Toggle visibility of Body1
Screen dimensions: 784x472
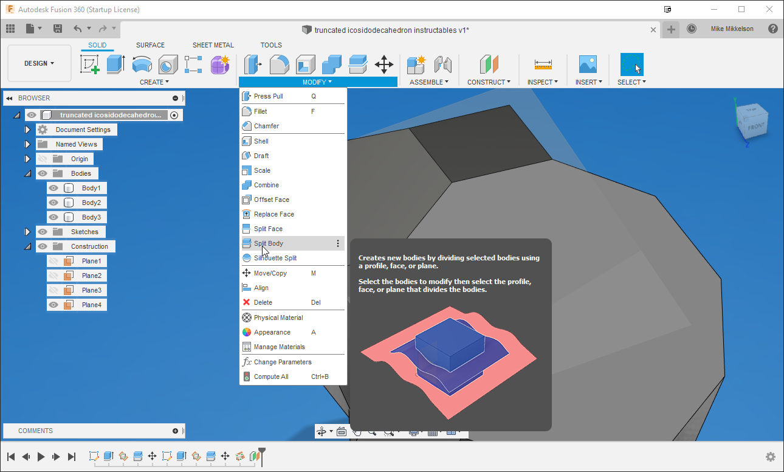[53, 187]
